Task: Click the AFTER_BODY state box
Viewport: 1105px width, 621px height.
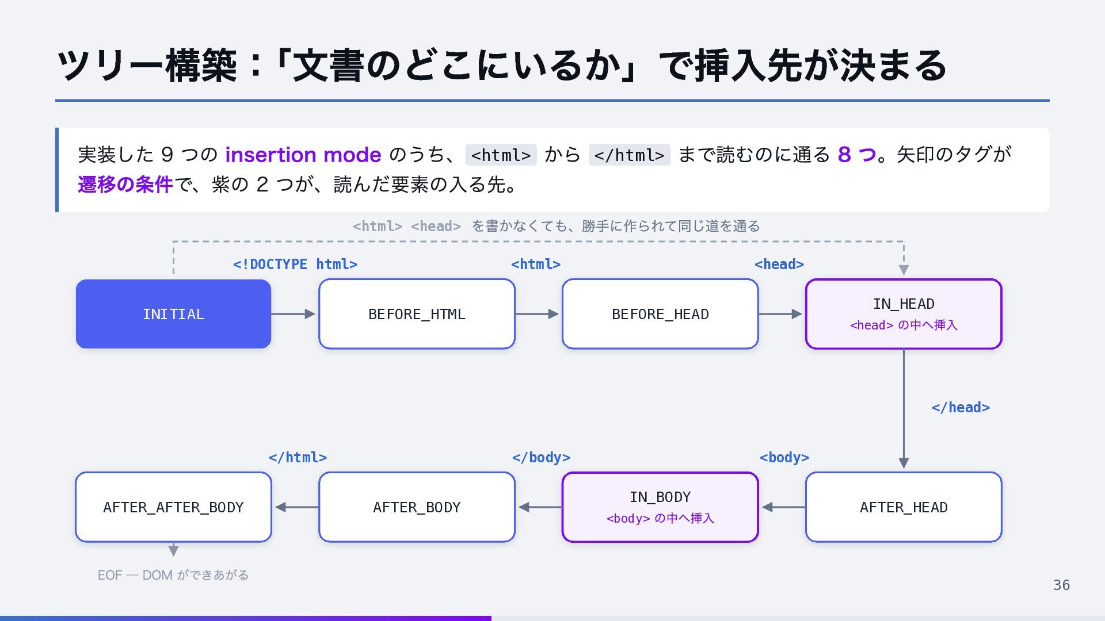Action: (x=417, y=507)
